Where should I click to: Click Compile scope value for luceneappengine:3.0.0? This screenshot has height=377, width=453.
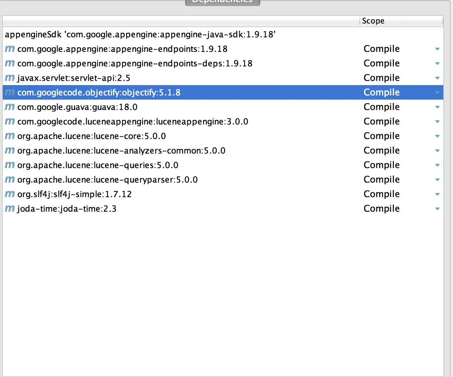coord(382,121)
